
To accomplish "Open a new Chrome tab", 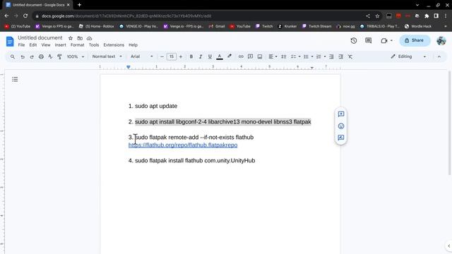I will coord(79,5).
